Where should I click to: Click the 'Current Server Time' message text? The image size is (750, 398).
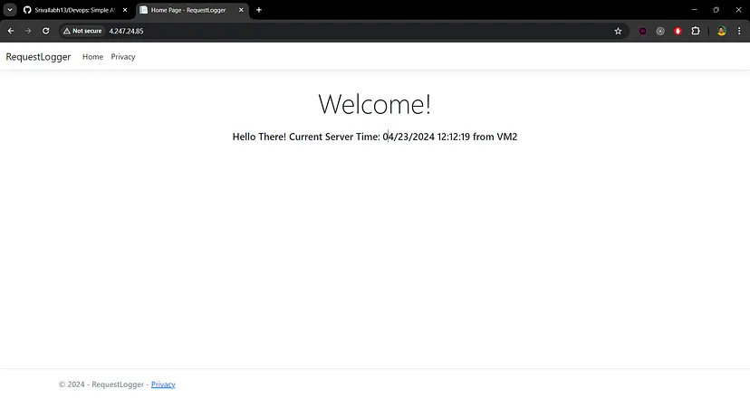click(x=374, y=137)
